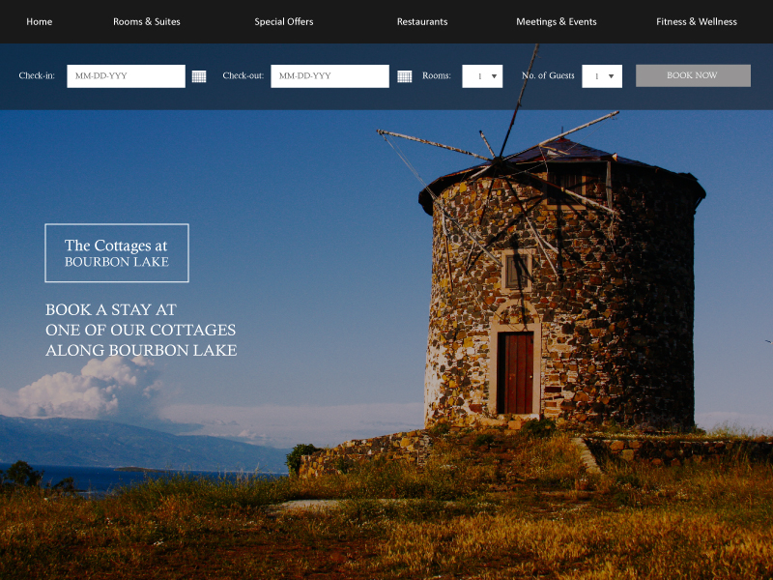
Task: Expand the No. of Guests dropdown
Action: pyautogui.click(x=602, y=76)
